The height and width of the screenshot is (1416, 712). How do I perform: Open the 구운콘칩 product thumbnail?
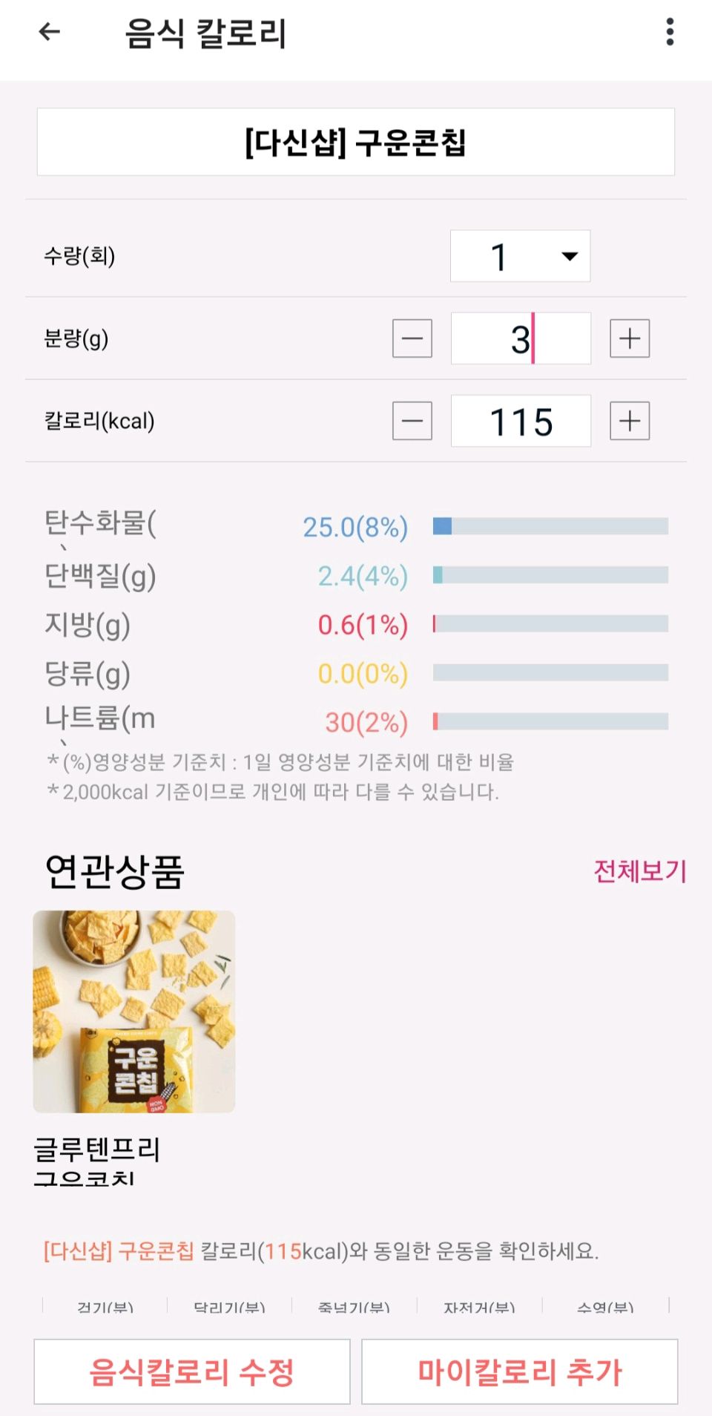134,1011
